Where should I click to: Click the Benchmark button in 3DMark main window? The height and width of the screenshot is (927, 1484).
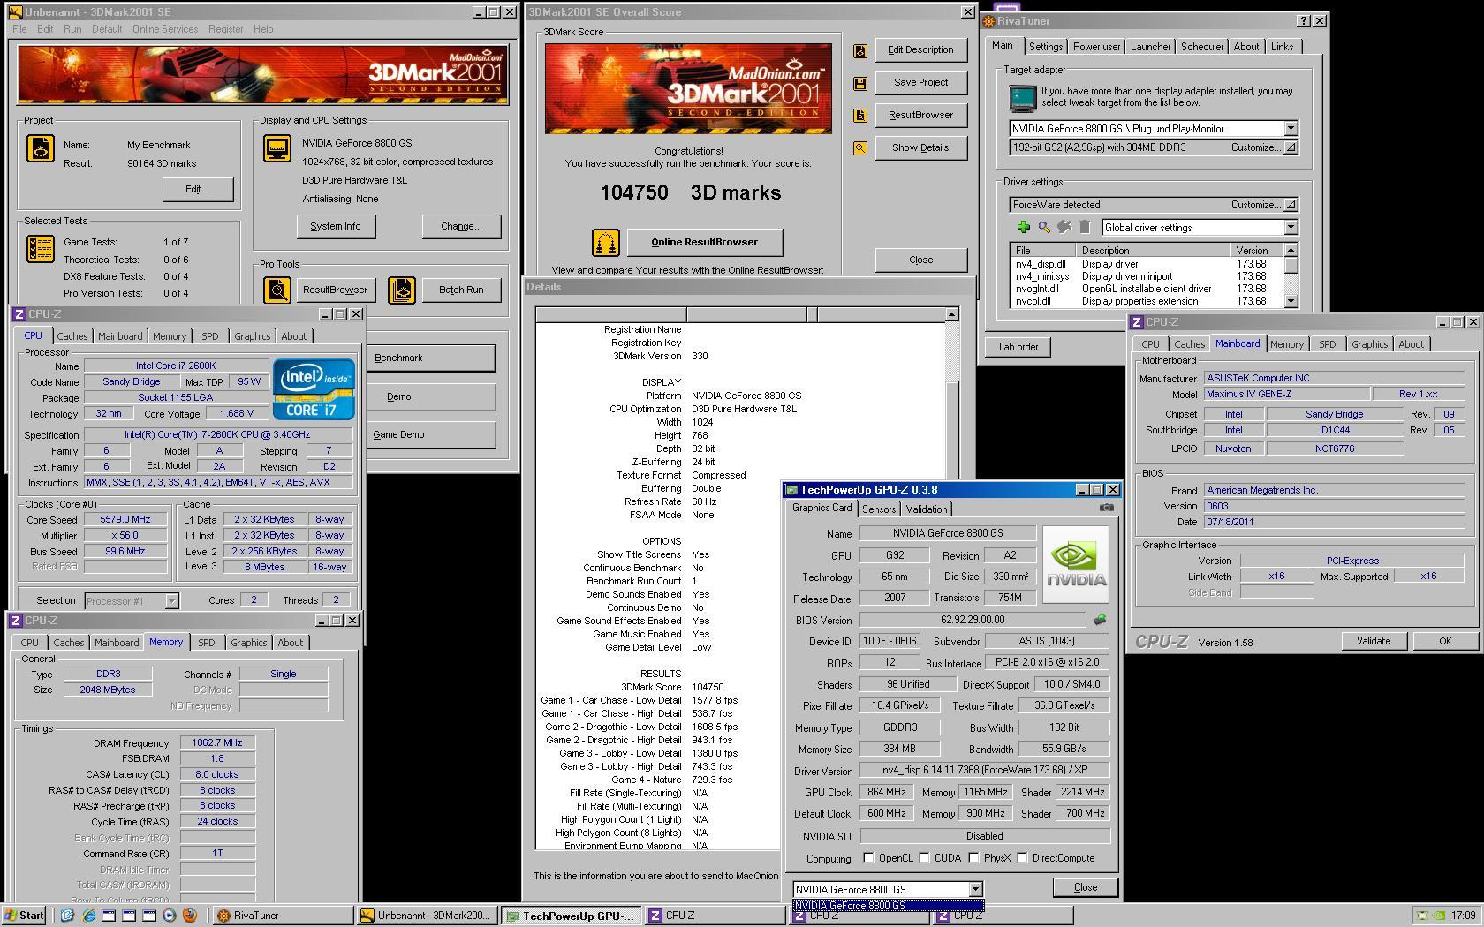431,358
